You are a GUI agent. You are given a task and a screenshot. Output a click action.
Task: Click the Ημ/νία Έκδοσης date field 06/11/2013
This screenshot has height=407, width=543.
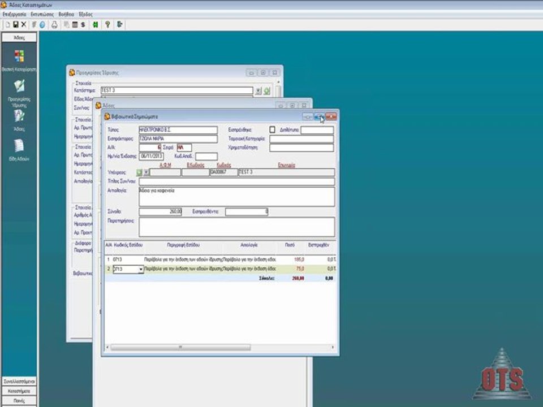[152, 157]
